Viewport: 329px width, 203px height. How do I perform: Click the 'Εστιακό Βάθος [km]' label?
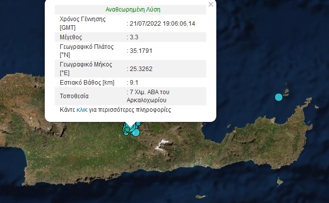click(x=87, y=82)
